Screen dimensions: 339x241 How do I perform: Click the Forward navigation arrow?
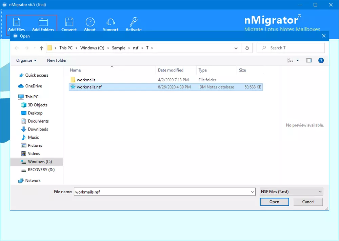tap(26, 48)
